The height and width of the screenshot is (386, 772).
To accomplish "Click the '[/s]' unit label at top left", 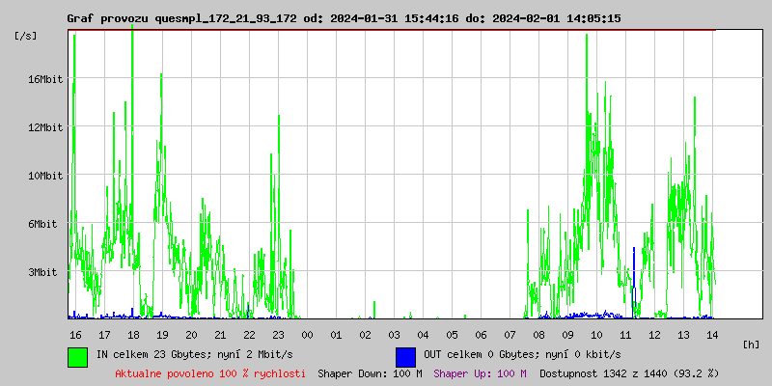I will point(26,36).
